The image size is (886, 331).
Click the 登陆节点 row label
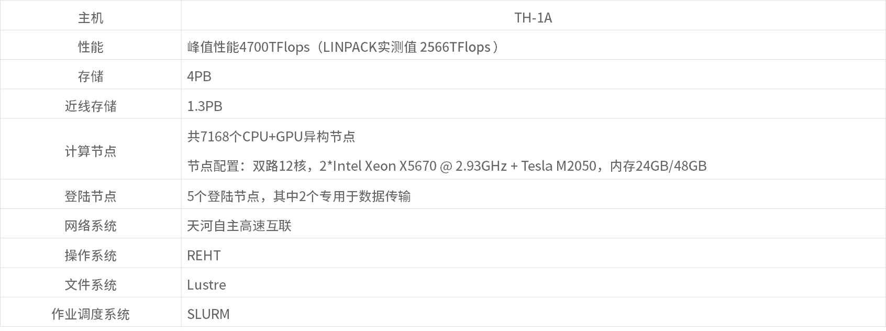tap(91, 196)
